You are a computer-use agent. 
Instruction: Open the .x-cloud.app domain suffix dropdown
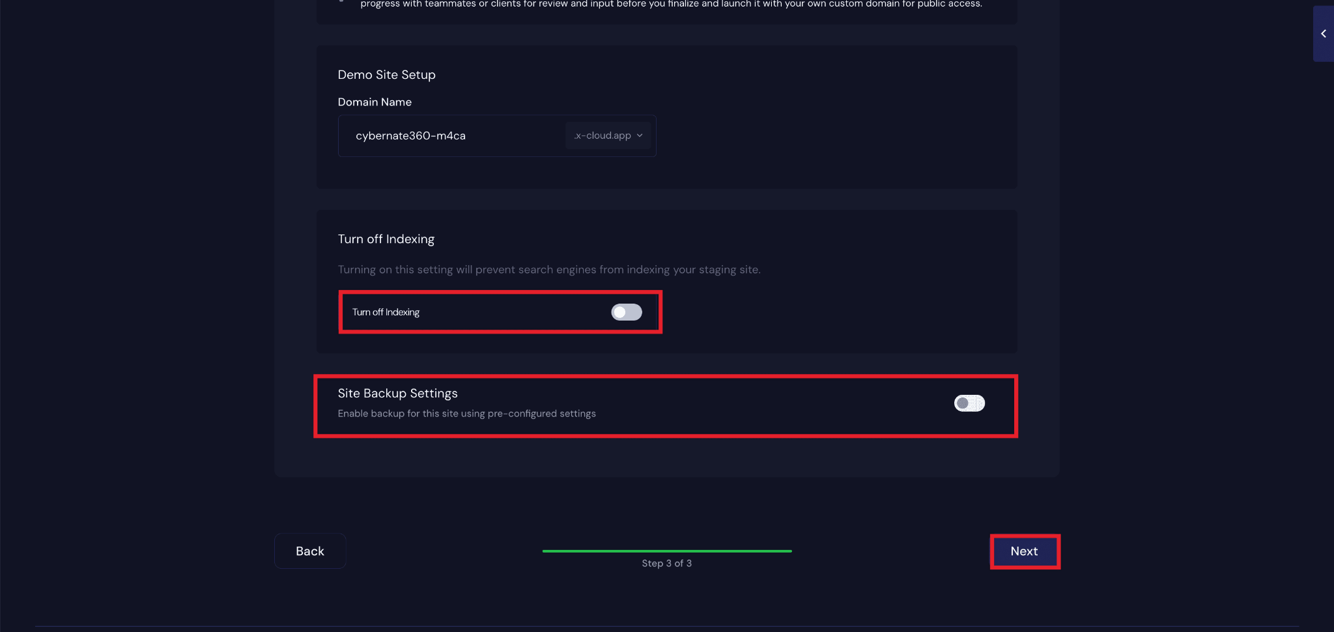607,136
